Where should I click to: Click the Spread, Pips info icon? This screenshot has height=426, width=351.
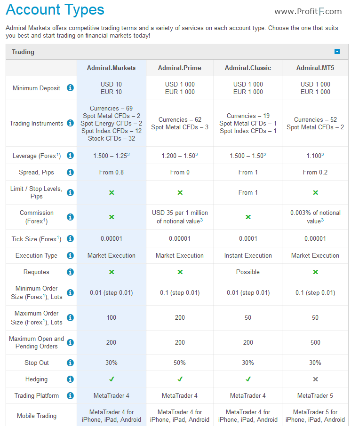pyautogui.click(x=70, y=172)
